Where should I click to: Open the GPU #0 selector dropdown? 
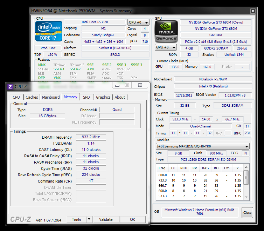pyautogui.click(x=166, y=47)
